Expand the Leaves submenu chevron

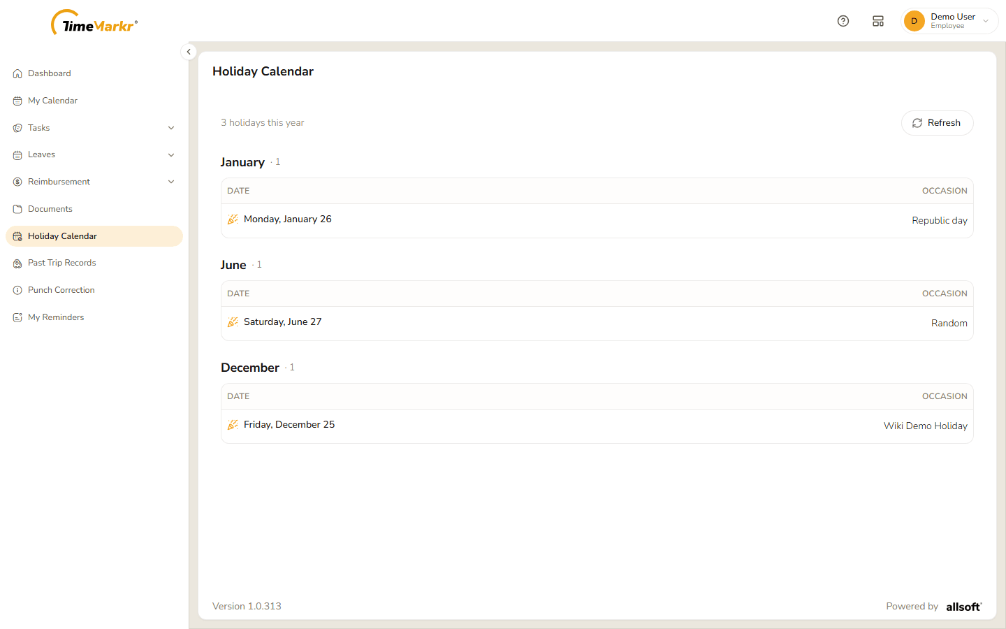click(171, 155)
